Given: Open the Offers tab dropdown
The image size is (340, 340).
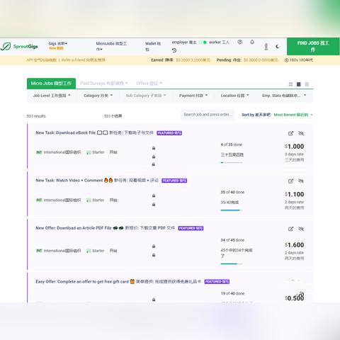Looking at the screenshot, I should click(x=149, y=83).
